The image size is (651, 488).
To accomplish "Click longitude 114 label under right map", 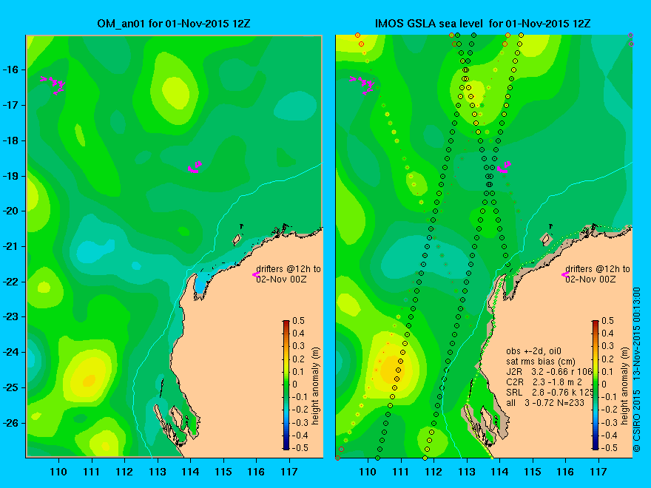I will pyautogui.click(x=499, y=472).
